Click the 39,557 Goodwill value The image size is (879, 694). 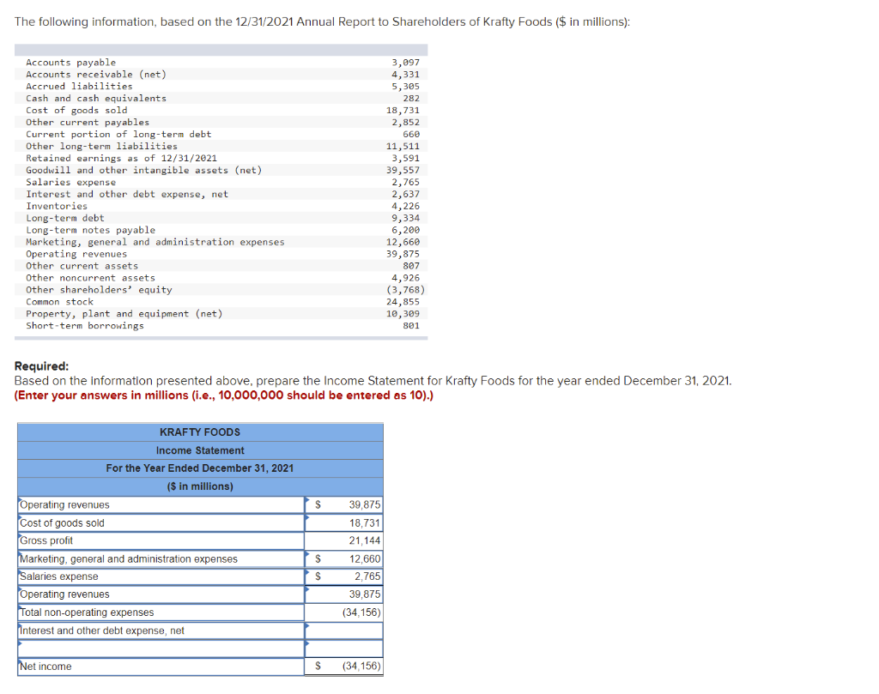point(403,170)
